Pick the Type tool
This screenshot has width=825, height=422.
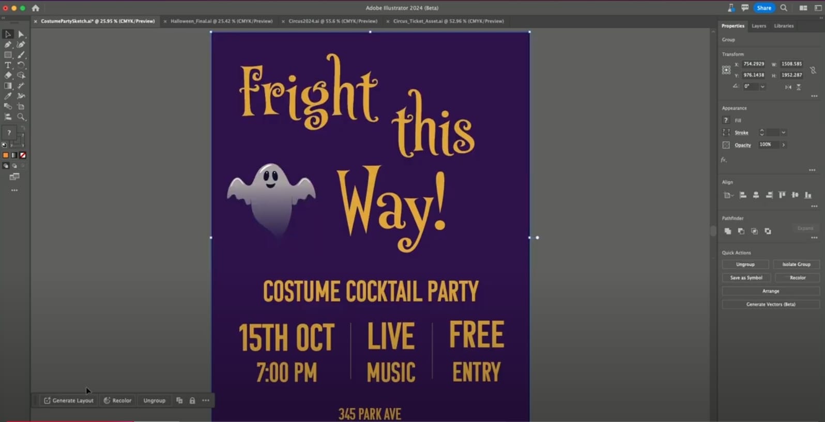[x=8, y=65]
